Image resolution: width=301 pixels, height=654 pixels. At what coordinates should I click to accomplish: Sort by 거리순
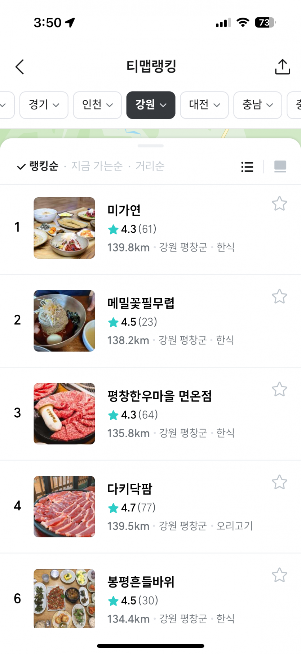click(x=150, y=166)
